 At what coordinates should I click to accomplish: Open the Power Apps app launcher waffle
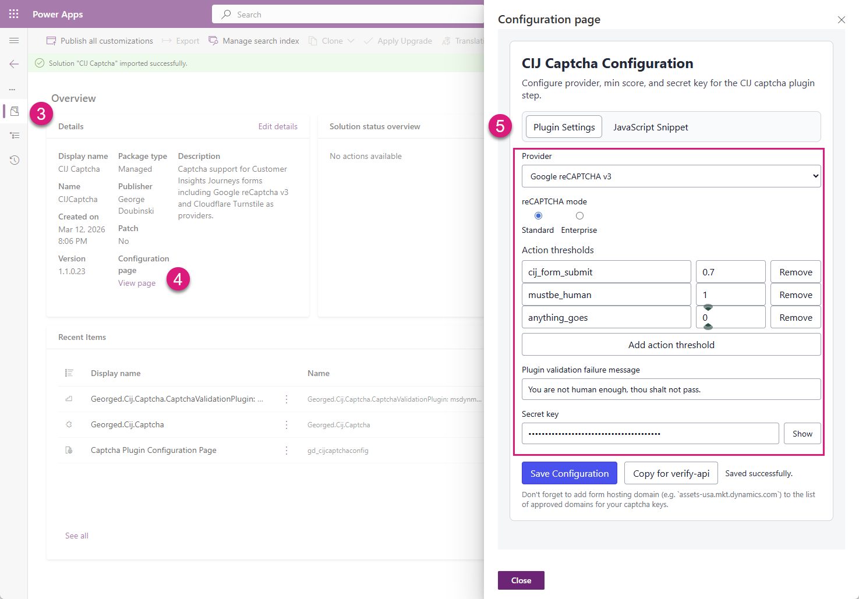tap(14, 14)
